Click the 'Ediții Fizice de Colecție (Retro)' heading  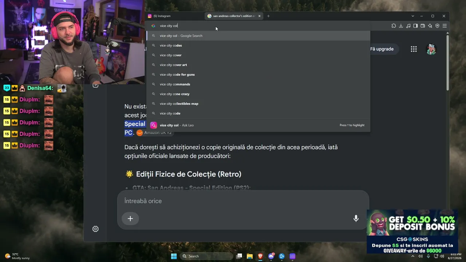tap(189, 174)
